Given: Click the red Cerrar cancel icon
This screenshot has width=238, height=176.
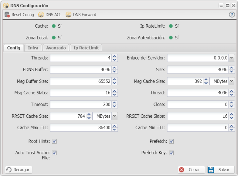Looking at the screenshot, I should (x=182, y=169).
